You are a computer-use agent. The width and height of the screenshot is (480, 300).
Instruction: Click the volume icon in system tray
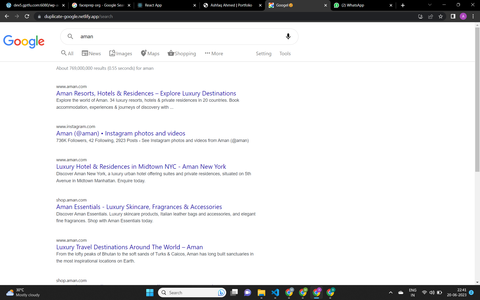click(432, 292)
